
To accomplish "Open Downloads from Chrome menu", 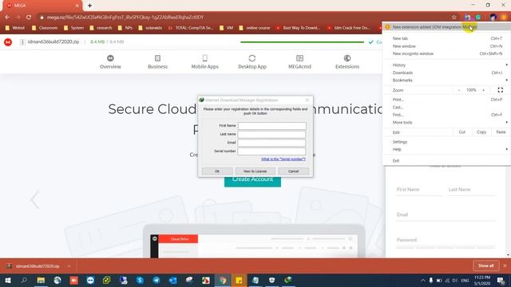I will click(446, 73).
